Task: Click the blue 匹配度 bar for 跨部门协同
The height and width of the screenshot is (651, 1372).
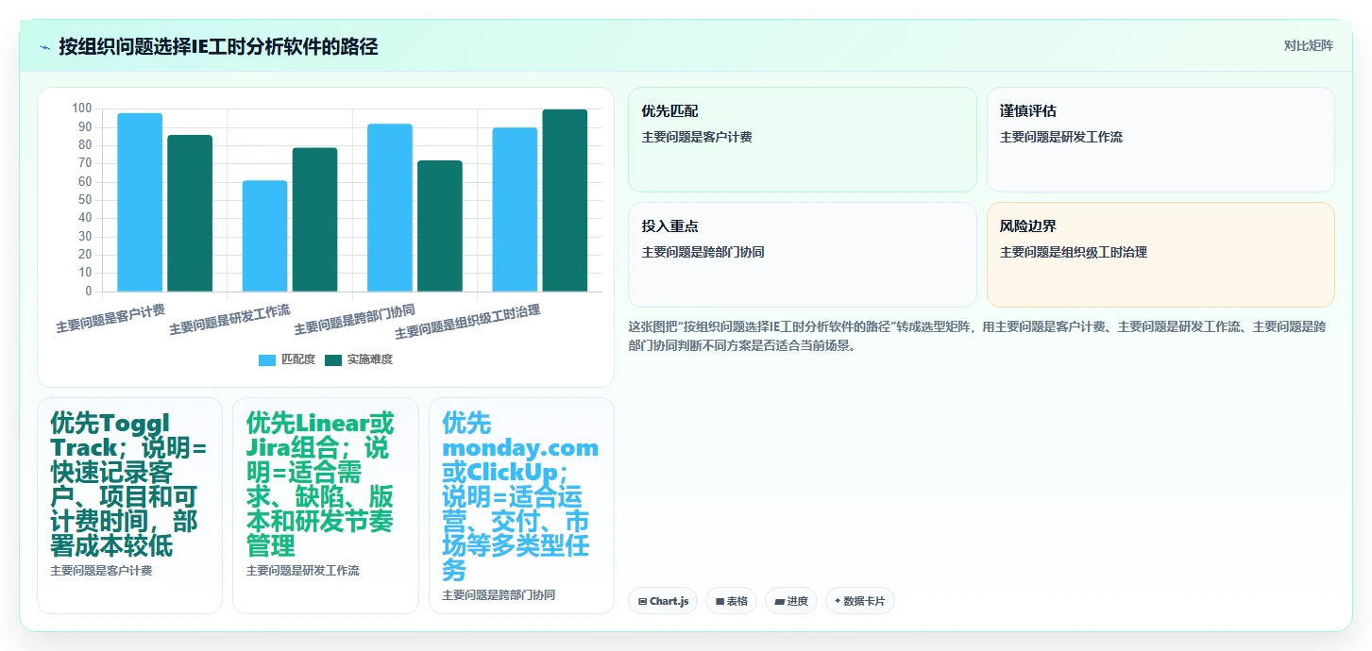Action: 390,208
